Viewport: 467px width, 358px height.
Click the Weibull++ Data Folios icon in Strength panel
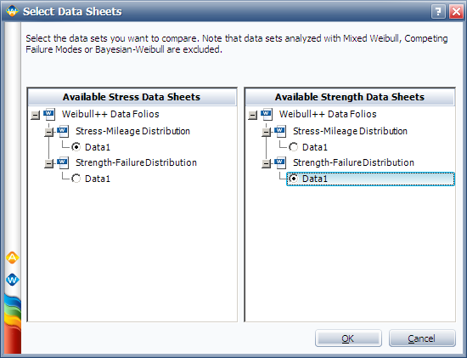pyautogui.click(x=267, y=114)
